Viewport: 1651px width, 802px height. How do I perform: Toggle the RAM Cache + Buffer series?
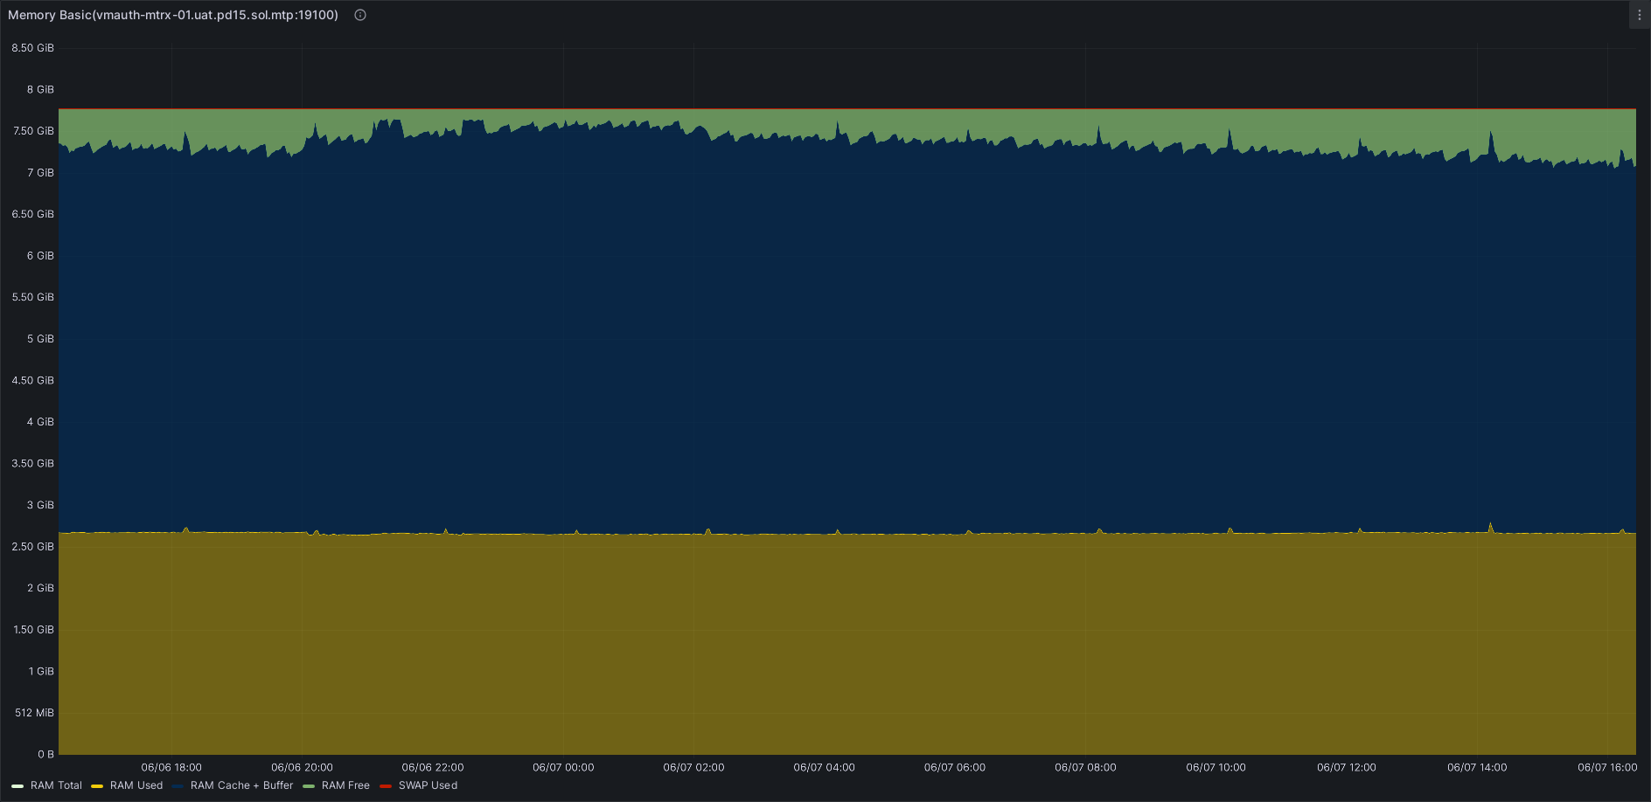coord(241,785)
